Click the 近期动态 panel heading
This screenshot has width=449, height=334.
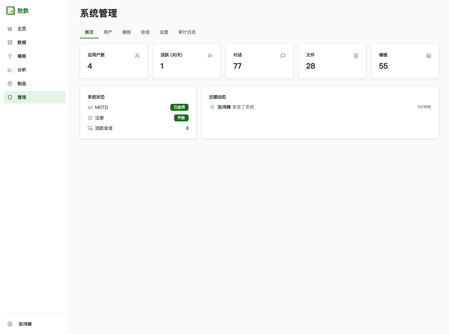point(217,97)
